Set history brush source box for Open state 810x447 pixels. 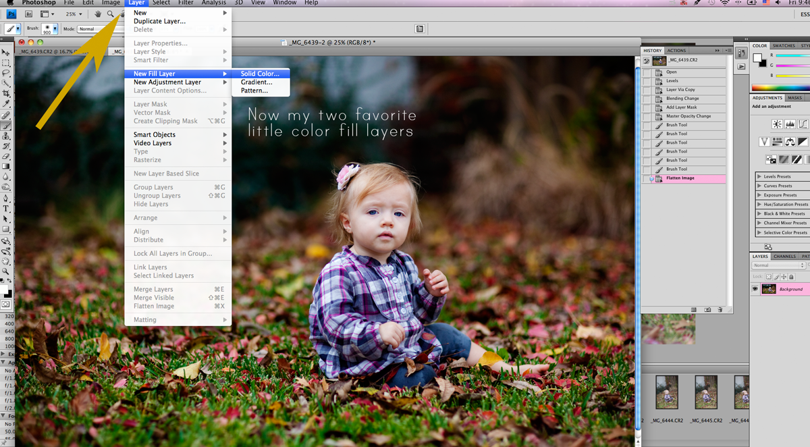coord(647,72)
